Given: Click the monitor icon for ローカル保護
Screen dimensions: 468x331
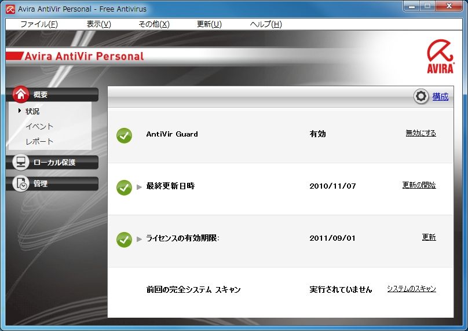Looking at the screenshot, I should tap(21, 162).
